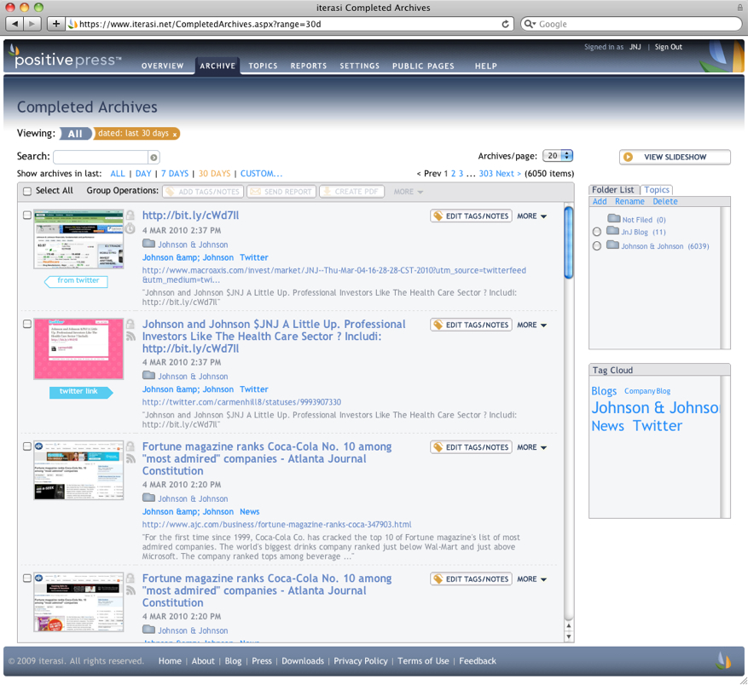
Task: Open MORE menu for second Fortune magazine archive
Action: (532, 579)
